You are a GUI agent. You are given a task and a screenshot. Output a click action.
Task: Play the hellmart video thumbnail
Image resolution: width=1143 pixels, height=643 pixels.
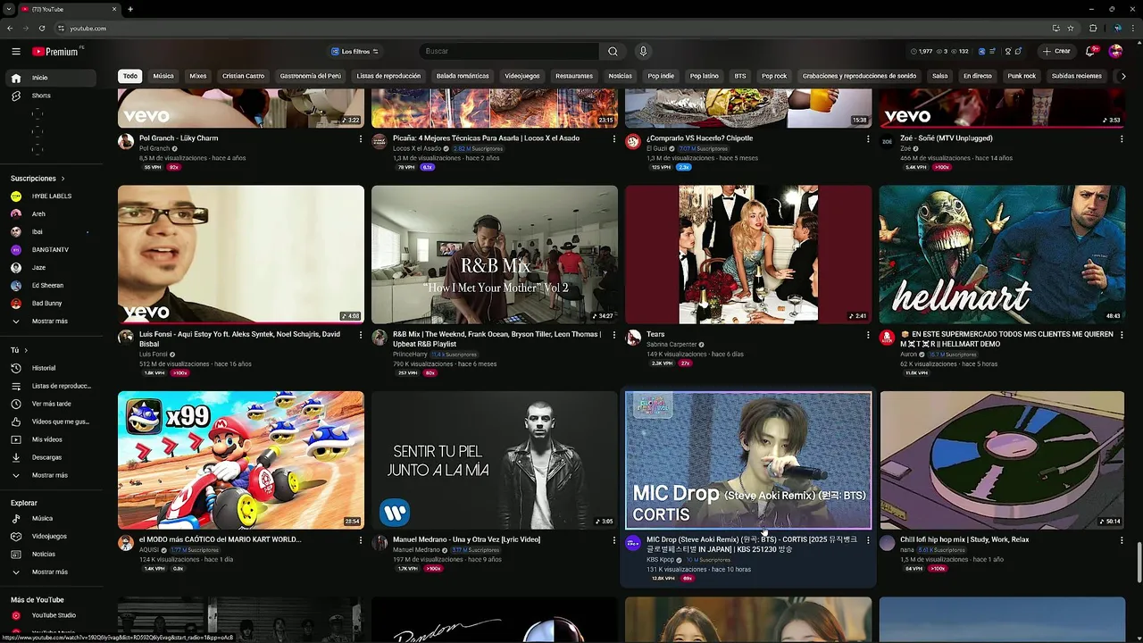click(x=1002, y=255)
